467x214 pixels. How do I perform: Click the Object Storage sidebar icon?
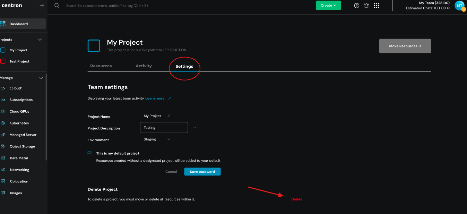3,146
